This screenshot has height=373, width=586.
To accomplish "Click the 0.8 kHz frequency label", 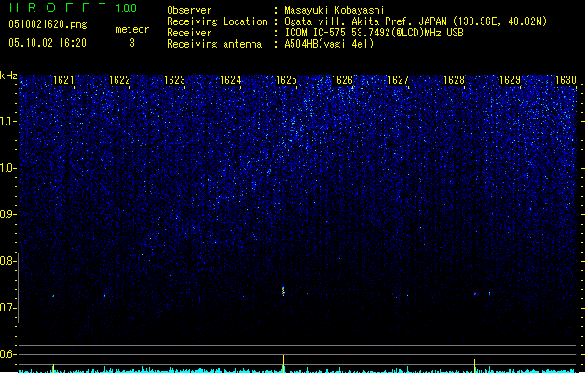I will coord(7,261).
